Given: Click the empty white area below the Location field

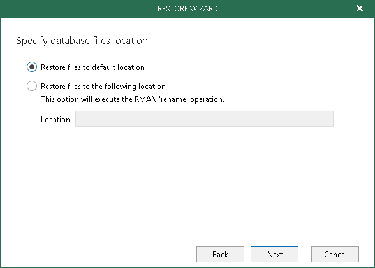Looking at the screenshot, I should [187, 184].
